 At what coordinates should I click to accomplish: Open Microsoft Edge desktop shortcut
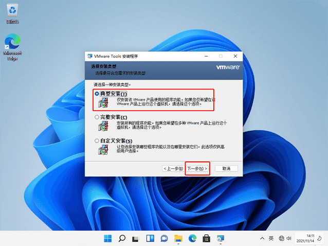(x=12, y=45)
